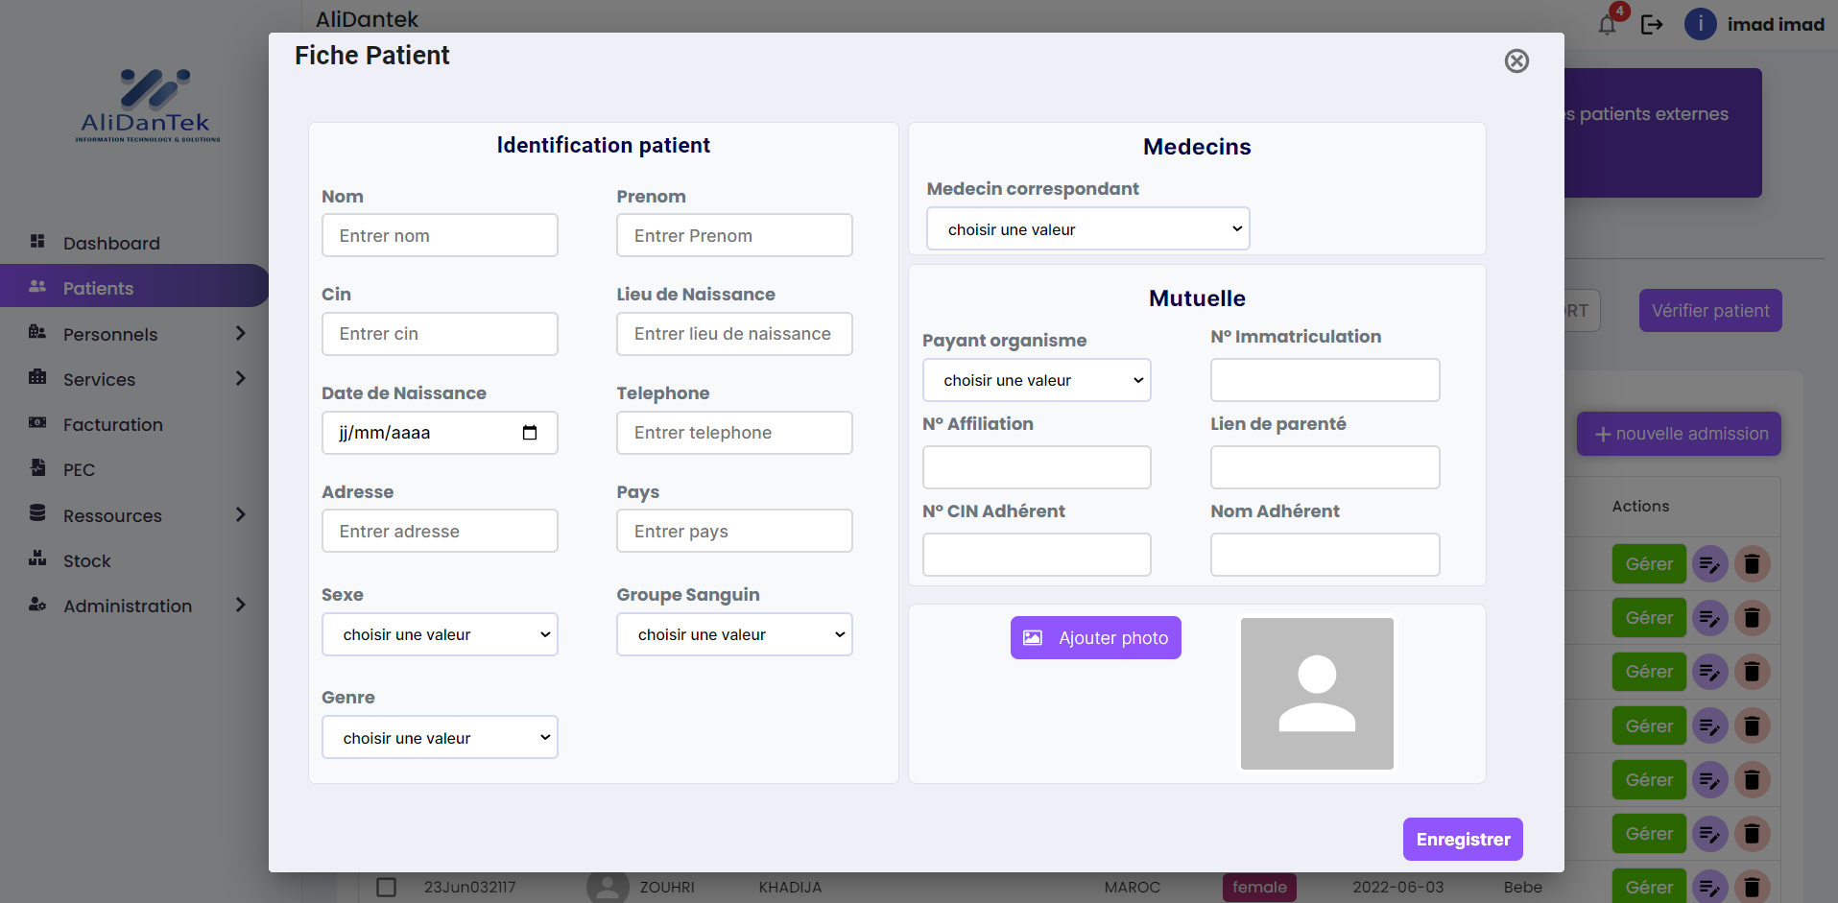Open the calendar picker for Date de Naissance
The image size is (1838, 903).
pyautogui.click(x=529, y=433)
